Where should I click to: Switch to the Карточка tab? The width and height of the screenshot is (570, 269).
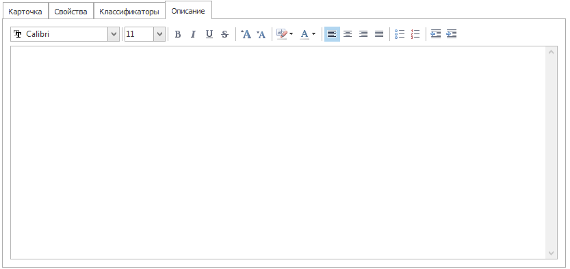[25, 12]
